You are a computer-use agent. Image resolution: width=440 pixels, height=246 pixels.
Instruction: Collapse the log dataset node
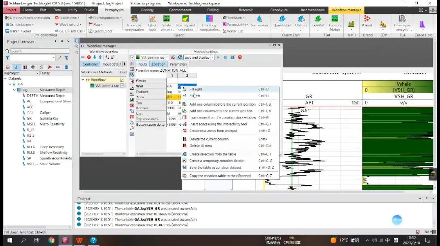[x=14, y=90]
